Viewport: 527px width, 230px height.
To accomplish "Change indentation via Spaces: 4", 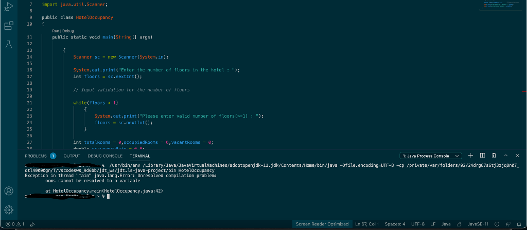I will click(x=395, y=224).
